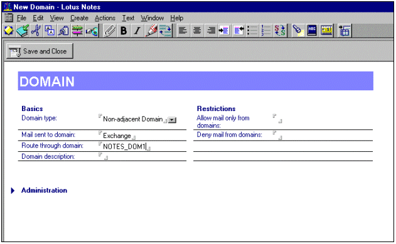Click the indent paragraph icon

click(224, 31)
